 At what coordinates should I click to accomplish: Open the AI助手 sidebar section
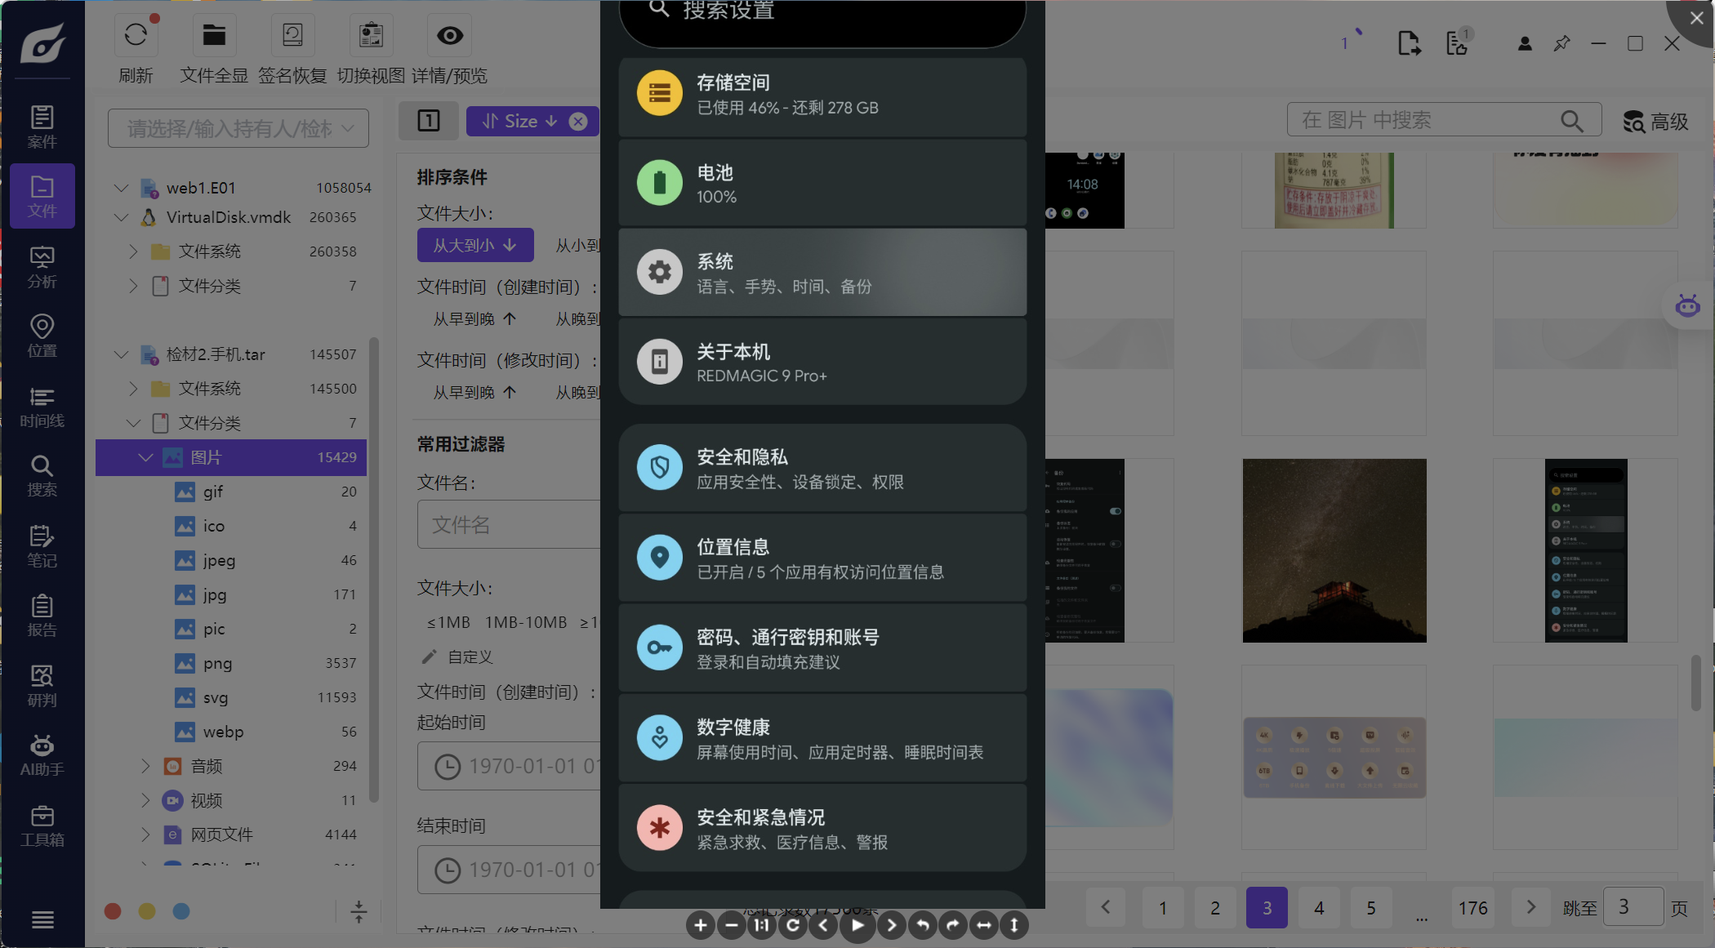tap(42, 754)
